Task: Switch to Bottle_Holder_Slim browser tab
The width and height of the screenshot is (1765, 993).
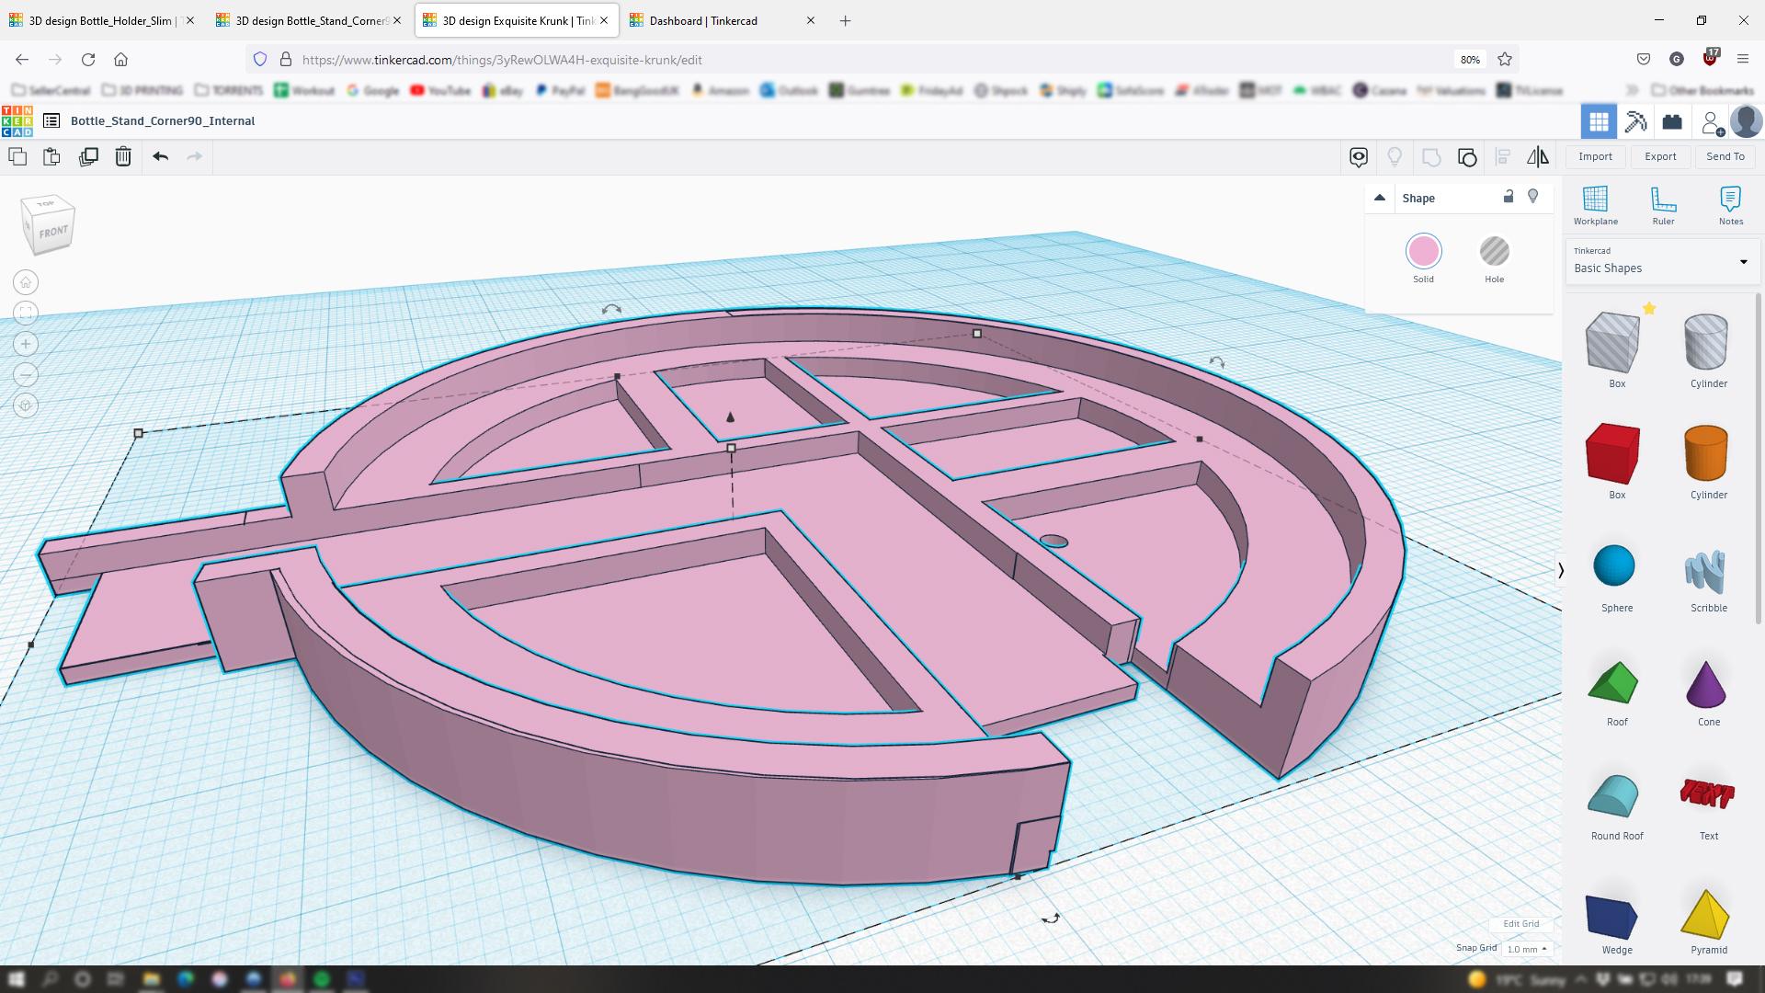Action: [99, 20]
